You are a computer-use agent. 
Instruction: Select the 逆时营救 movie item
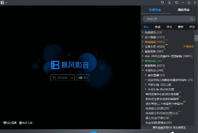pyautogui.click(x=164, y=104)
